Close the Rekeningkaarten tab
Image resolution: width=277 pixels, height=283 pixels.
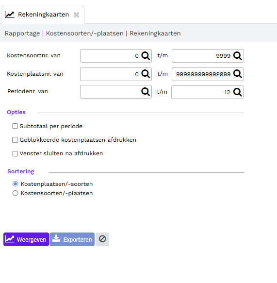pyautogui.click(x=76, y=15)
